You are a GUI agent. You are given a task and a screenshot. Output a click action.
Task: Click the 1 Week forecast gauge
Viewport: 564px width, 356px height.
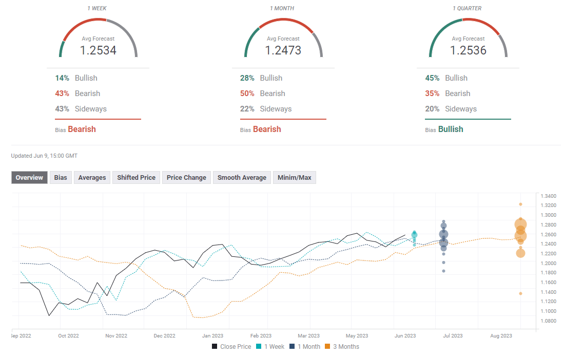coord(98,39)
